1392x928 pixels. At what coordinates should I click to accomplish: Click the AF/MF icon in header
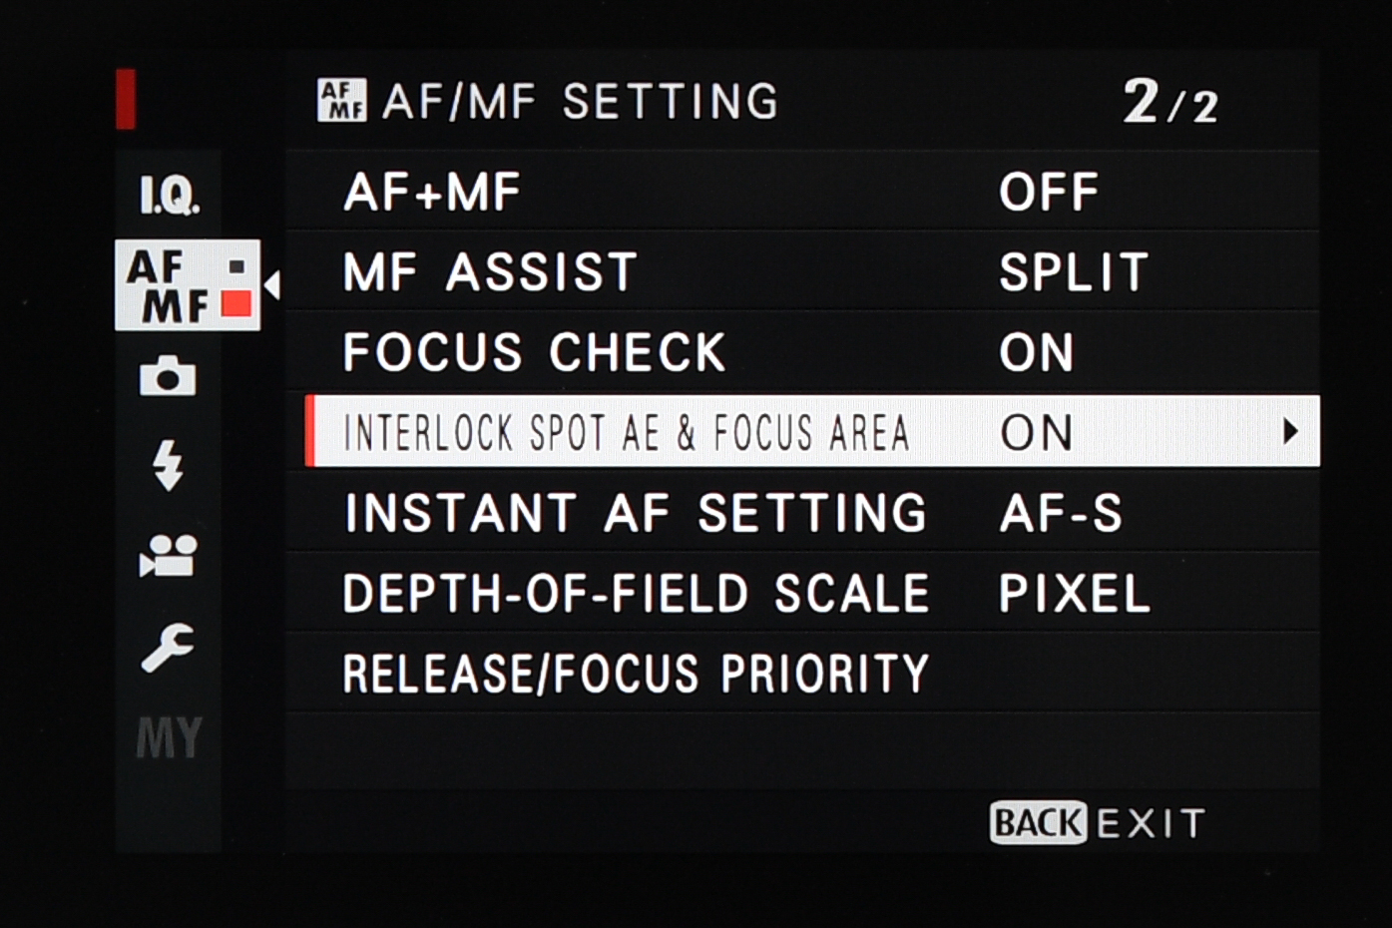(341, 101)
